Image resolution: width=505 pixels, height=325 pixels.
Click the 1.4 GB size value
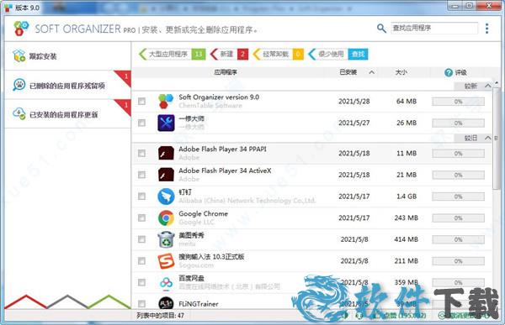407,197
